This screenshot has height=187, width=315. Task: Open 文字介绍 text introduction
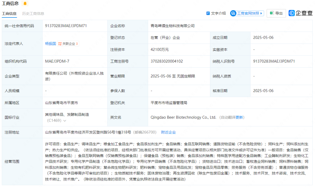(216, 13)
